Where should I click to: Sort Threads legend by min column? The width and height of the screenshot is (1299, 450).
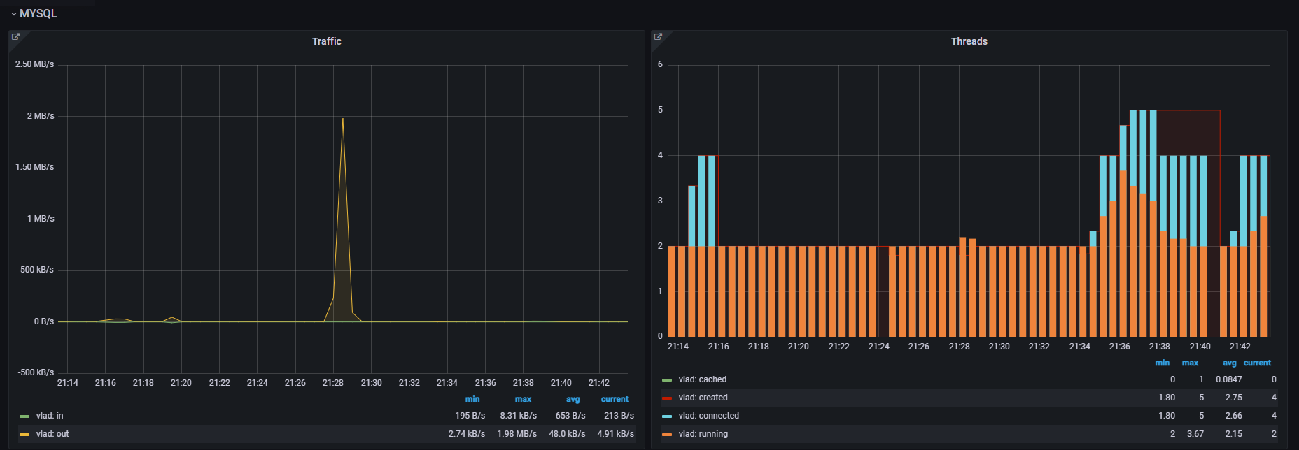(x=1162, y=363)
